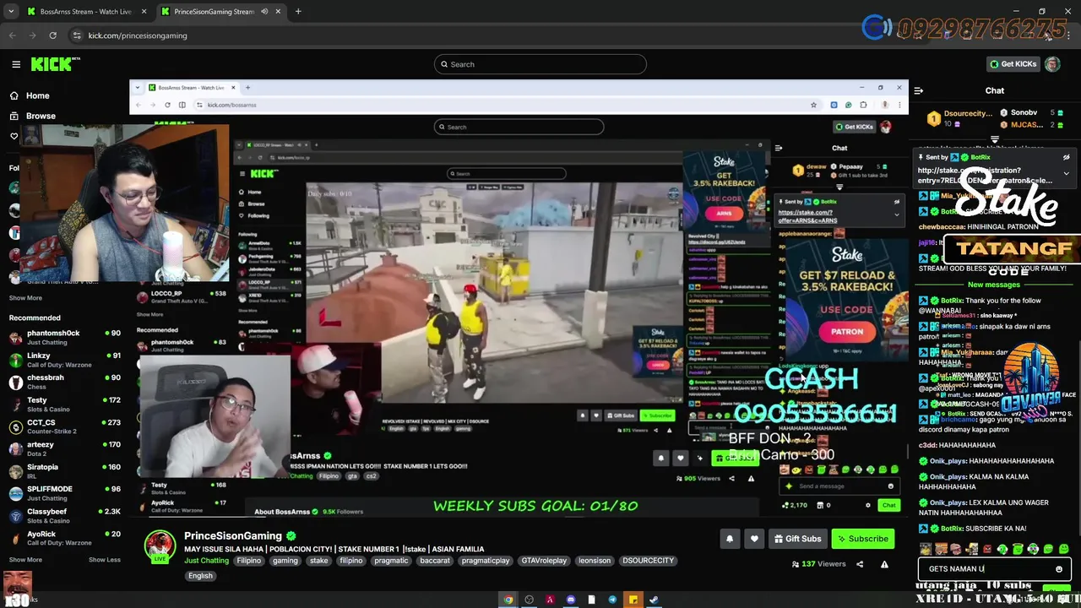
Task: Mute the PrinceSisonGaming tab audio icon
Action: (264, 12)
